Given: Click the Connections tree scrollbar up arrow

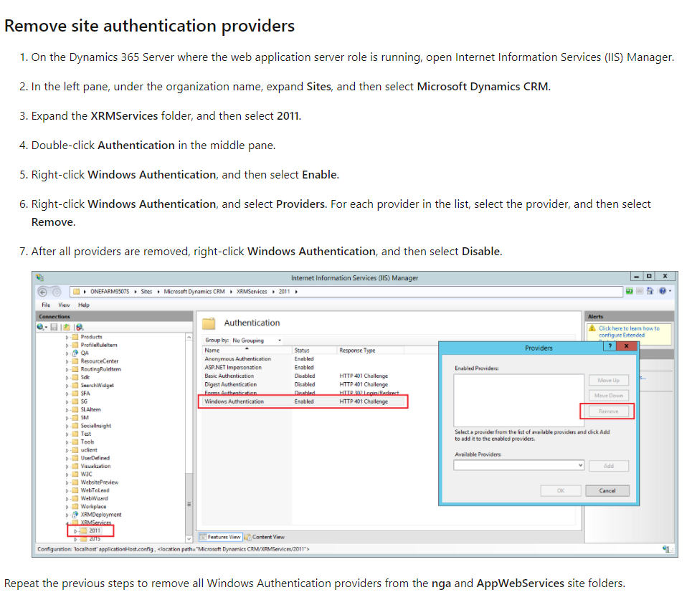Looking at the screenshot, I should pos(189,337).
